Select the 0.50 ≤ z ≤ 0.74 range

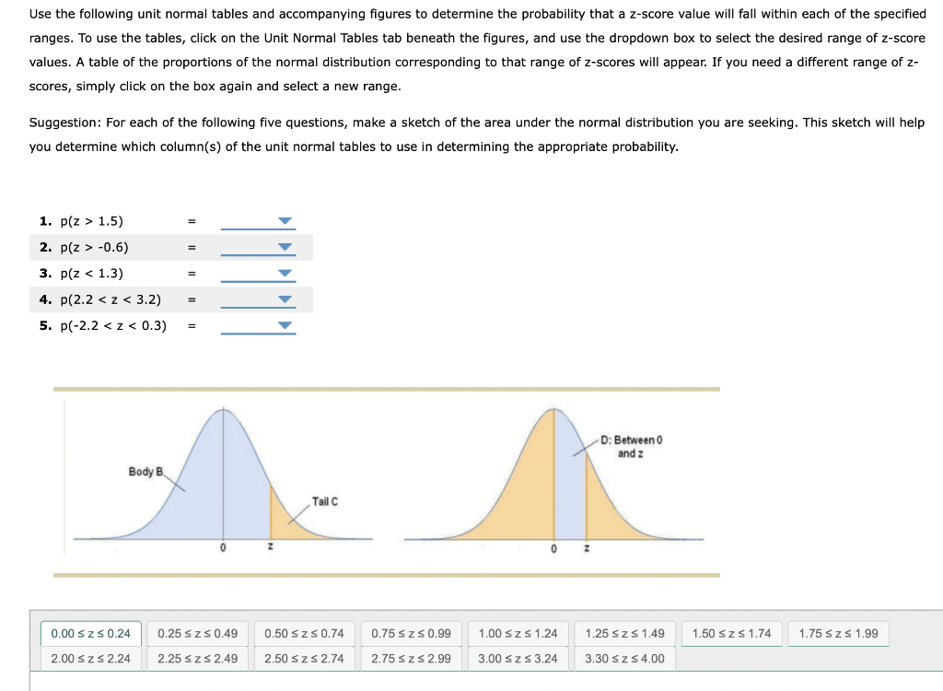tap(302, 633)
